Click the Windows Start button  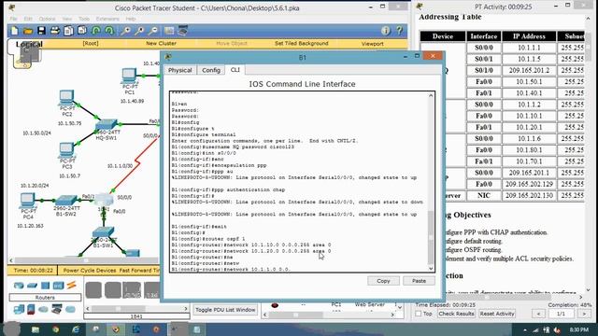(x=11, y=329)
